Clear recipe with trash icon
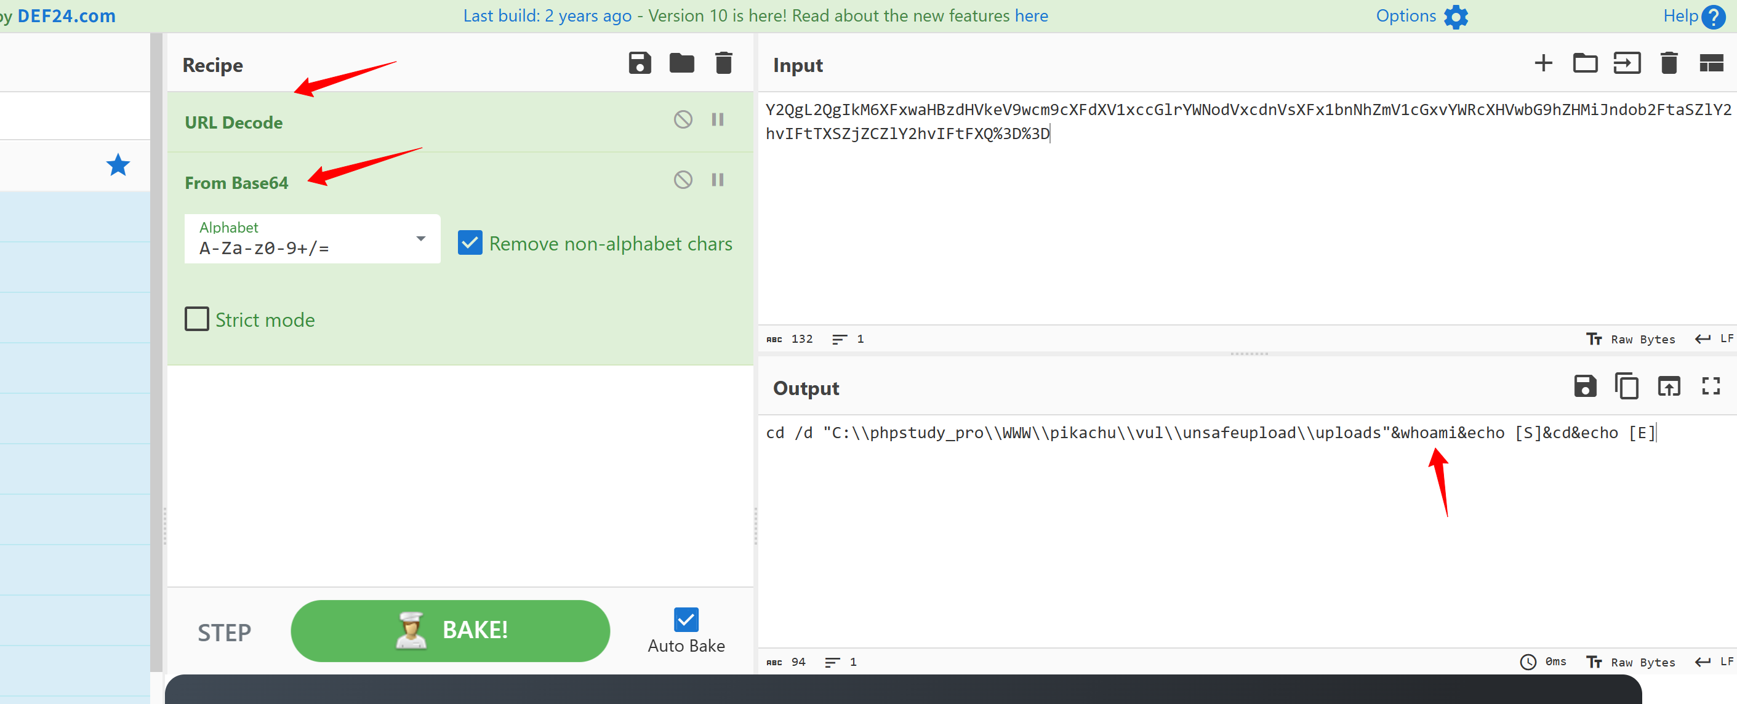Image resolution: width=1737 pixels, height=704 pixels. (x=723, y=63)
